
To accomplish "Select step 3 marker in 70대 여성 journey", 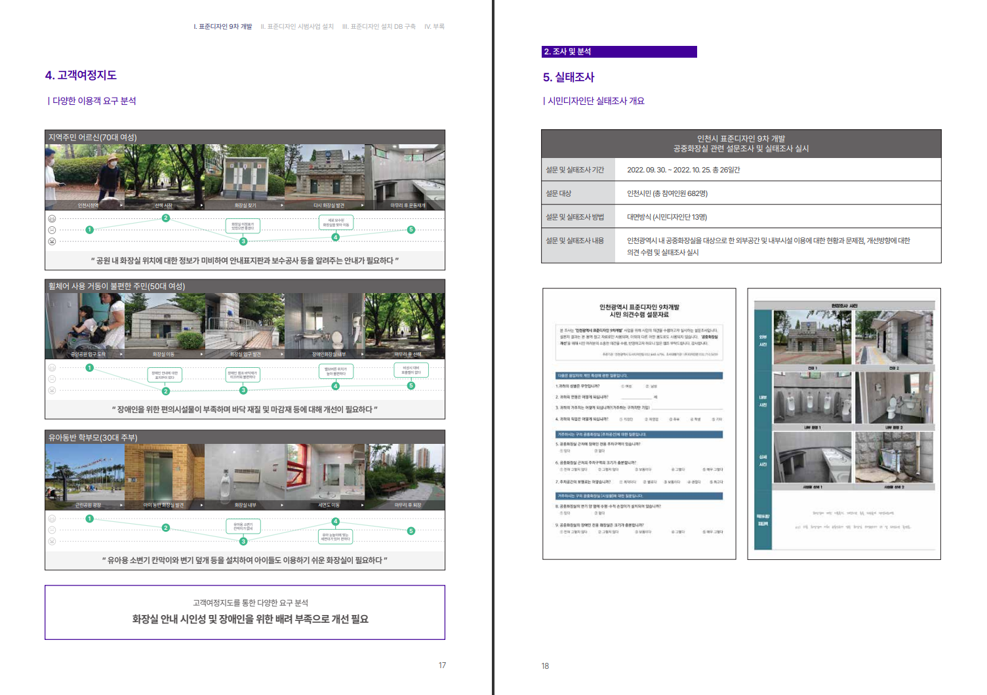I will point(243,241).
